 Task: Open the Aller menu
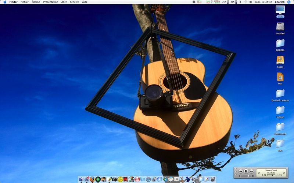pos(64,2)
